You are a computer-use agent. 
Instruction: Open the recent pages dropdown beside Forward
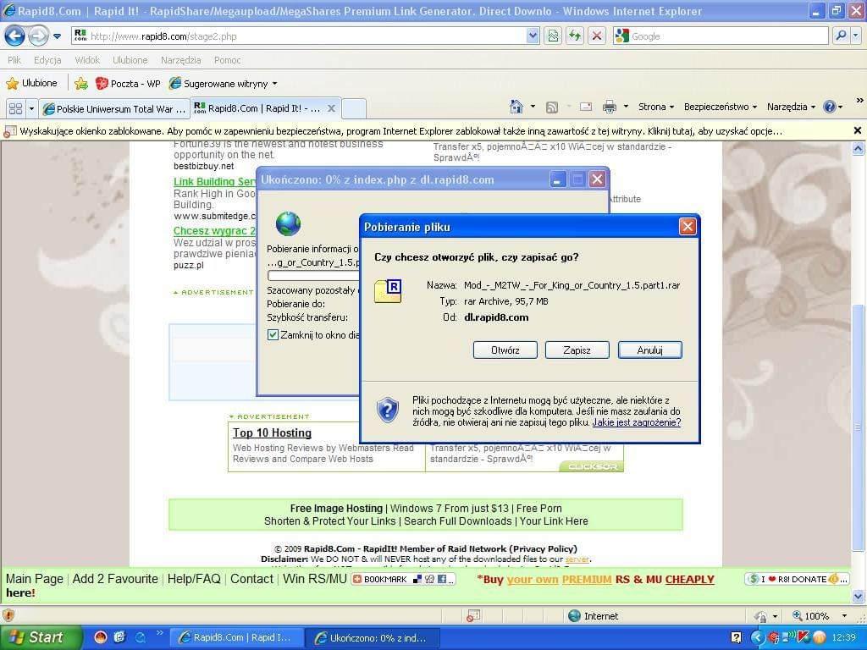[57, 36]
